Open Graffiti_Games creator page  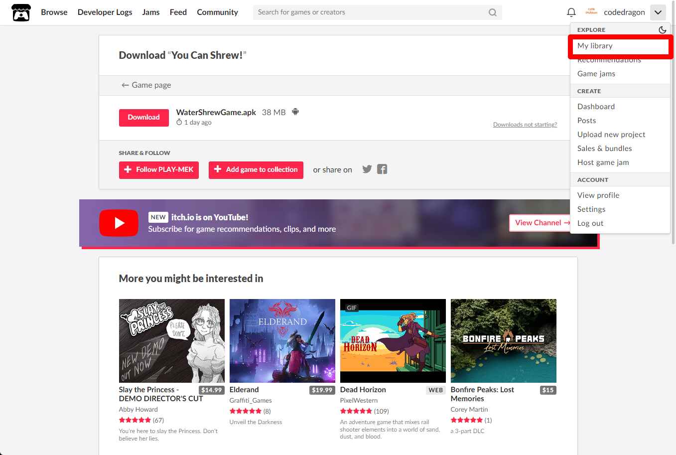pos(251,401)
